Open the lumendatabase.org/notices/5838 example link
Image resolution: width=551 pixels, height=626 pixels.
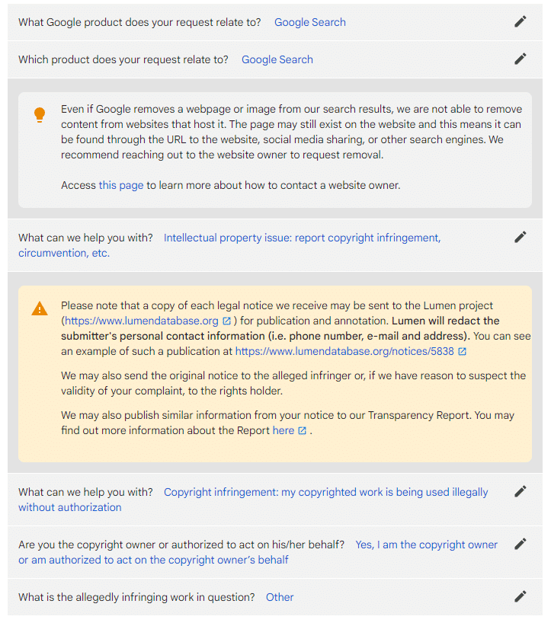(344, 351)
